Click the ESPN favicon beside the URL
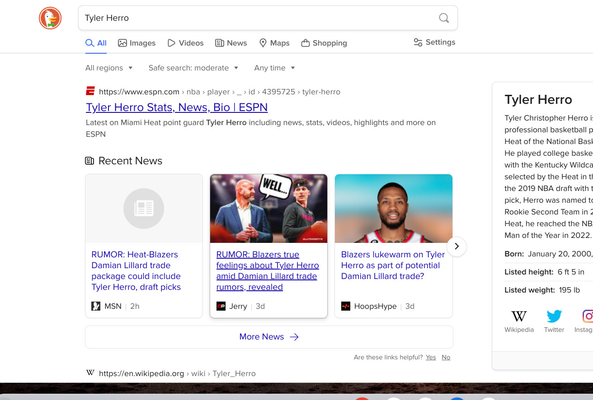 [90, 92]
